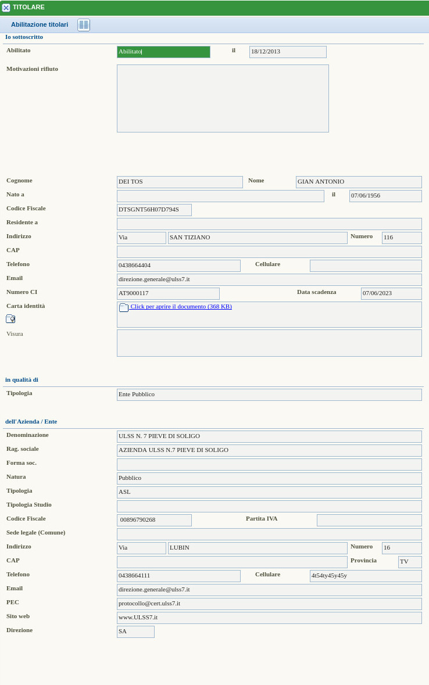The width and height of the screenshot is (429, 685).
Task: Click the Natura field showing Pubblico
Action: 269,478
